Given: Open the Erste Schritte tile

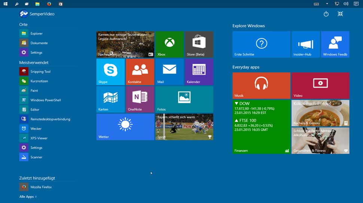Looking at the screenshot, I should pos(261,44).
